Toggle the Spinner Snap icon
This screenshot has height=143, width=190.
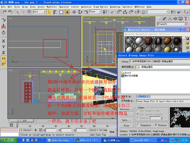137,12
